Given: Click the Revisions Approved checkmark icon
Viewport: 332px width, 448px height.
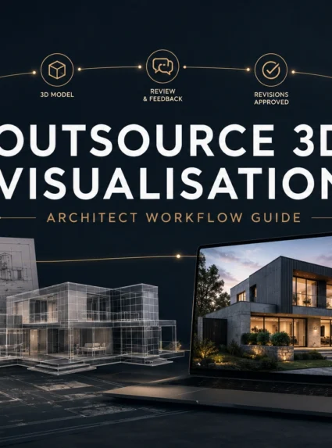Looking at the screenshot, I should pyautogui.click(x=270, y=70).
